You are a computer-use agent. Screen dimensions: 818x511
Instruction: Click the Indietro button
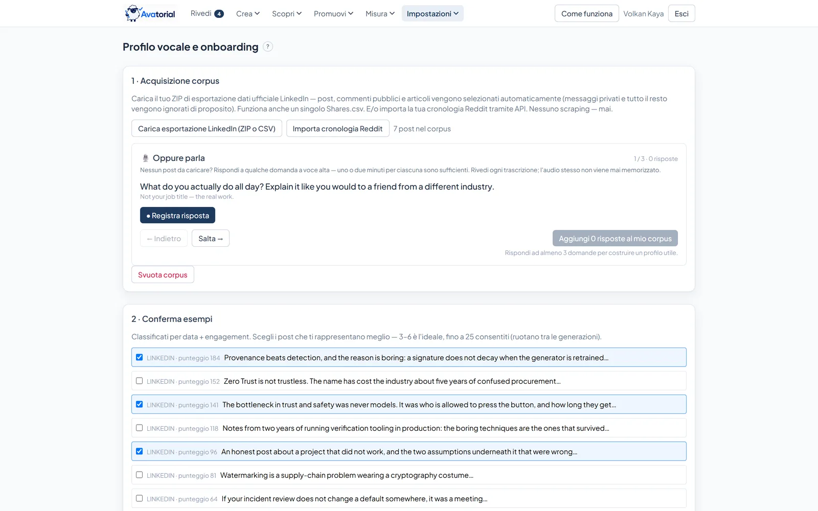point(164,239)
